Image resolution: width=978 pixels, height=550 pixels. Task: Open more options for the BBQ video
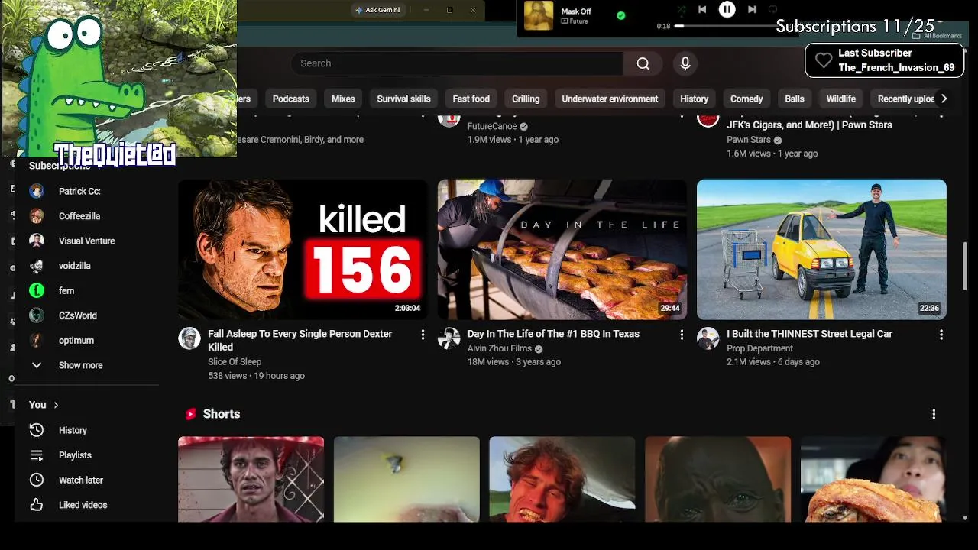[682, 335]
